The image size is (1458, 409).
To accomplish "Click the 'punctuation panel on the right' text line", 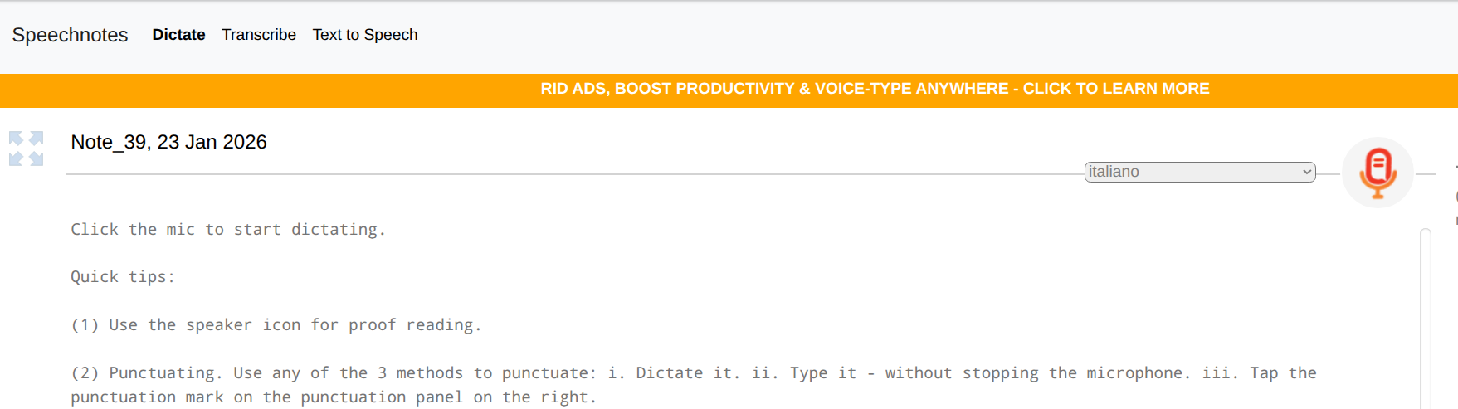I will click(x=332, y=397).
